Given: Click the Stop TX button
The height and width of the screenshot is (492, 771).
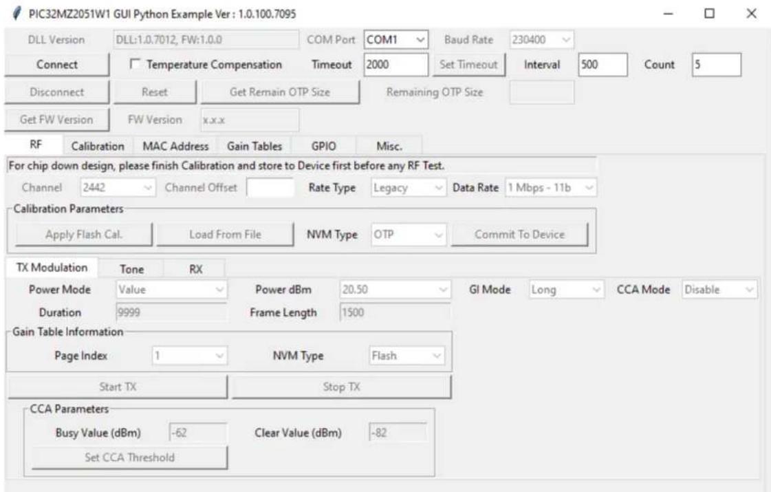Looking at the screenshot, I should pyautogui.click(x=342, y=387).
